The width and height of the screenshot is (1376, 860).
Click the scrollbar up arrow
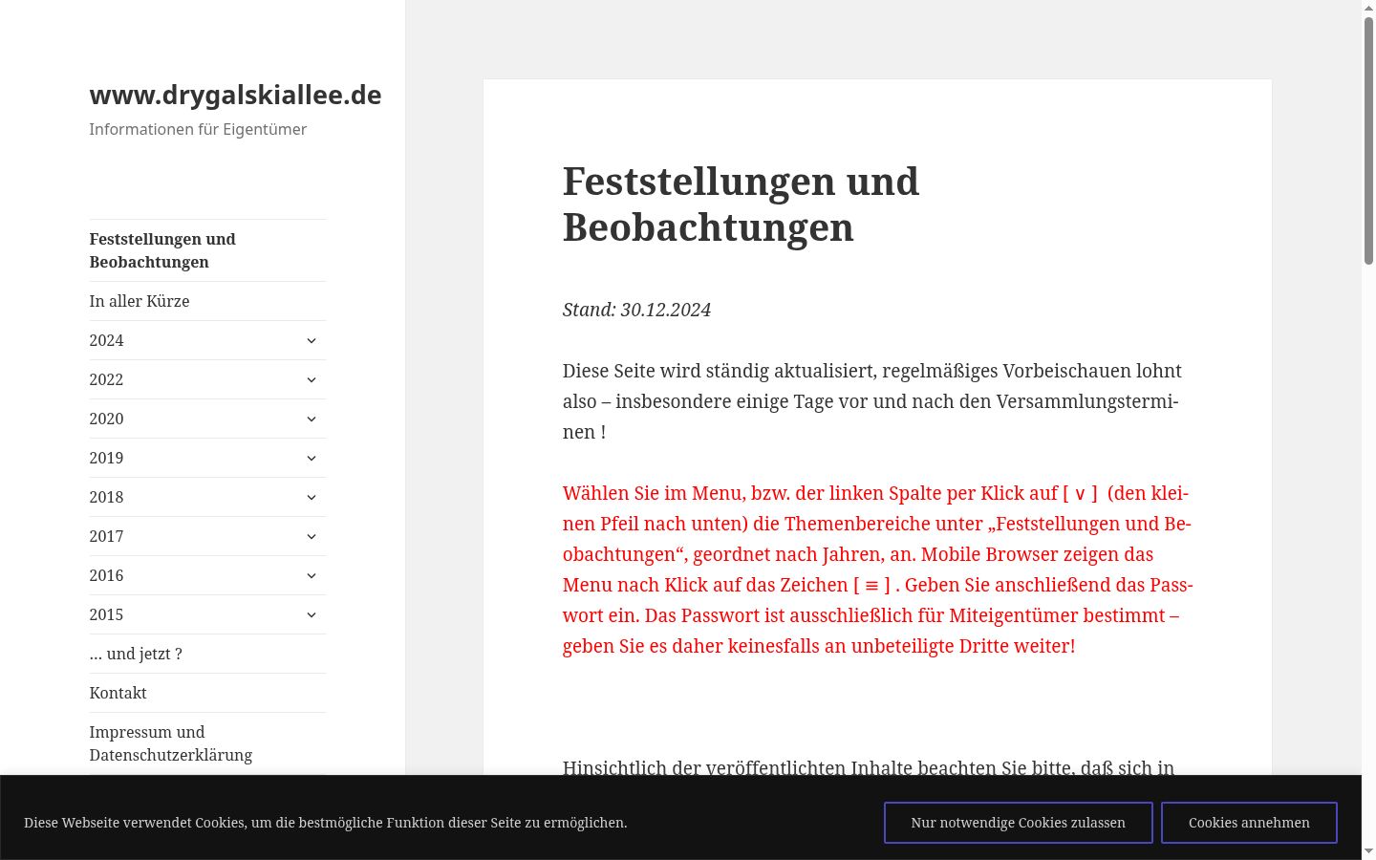[x=1368, y=7]
